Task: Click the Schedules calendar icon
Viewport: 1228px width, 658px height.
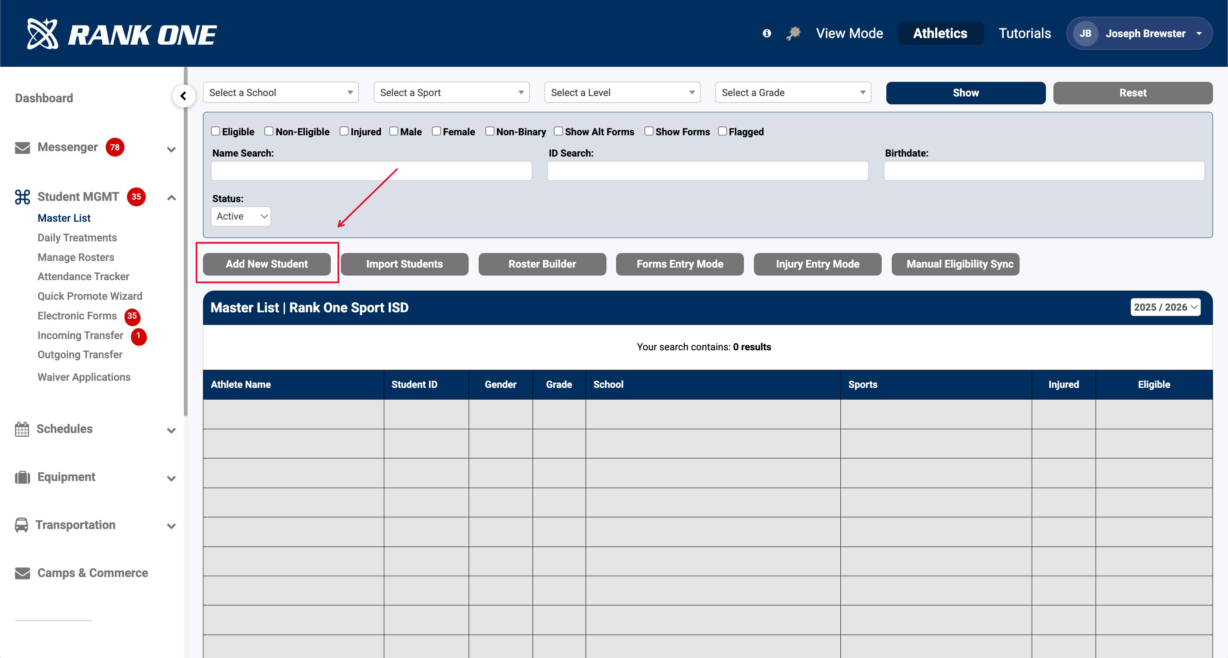Action: [22, 429]
